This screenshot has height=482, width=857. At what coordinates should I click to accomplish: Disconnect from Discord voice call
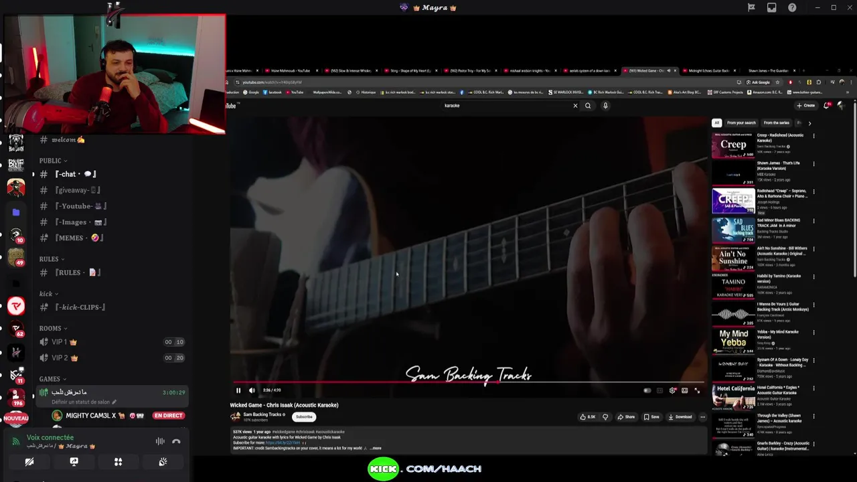click(176, 441)
